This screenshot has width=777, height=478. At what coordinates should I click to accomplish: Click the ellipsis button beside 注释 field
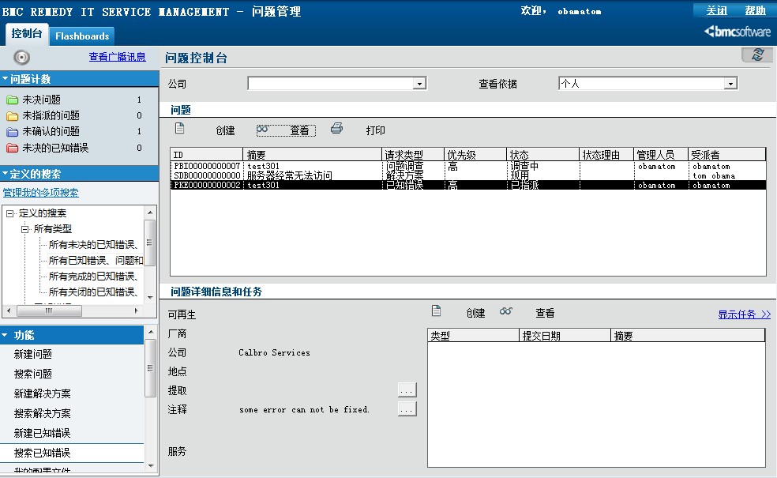[406, 409]
